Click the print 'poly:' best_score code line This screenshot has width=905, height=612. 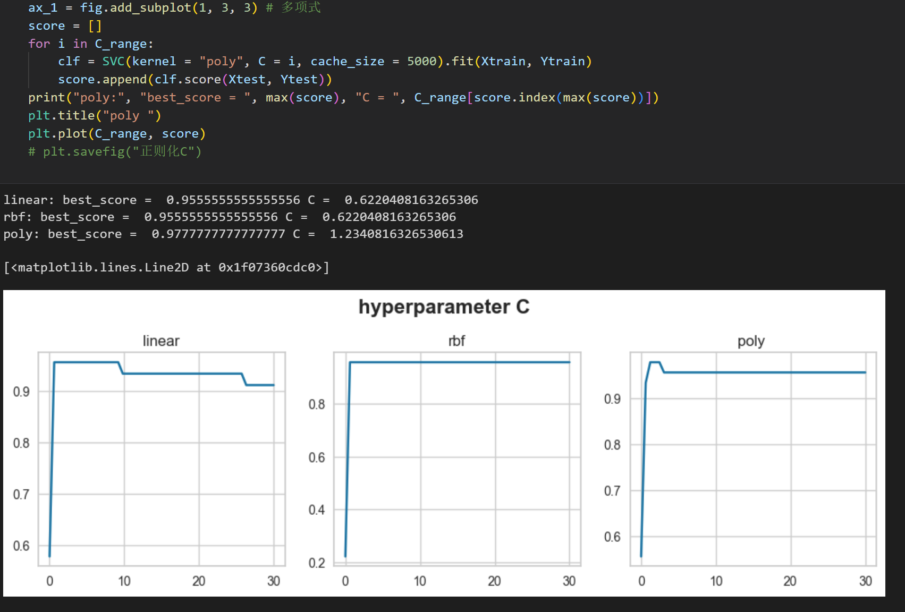click(343, 98)
